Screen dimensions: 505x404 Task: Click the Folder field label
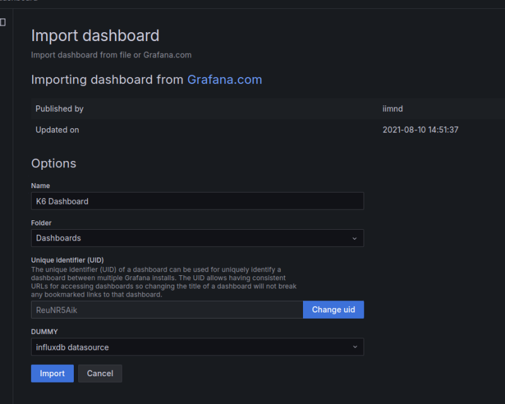coord(42,223)
